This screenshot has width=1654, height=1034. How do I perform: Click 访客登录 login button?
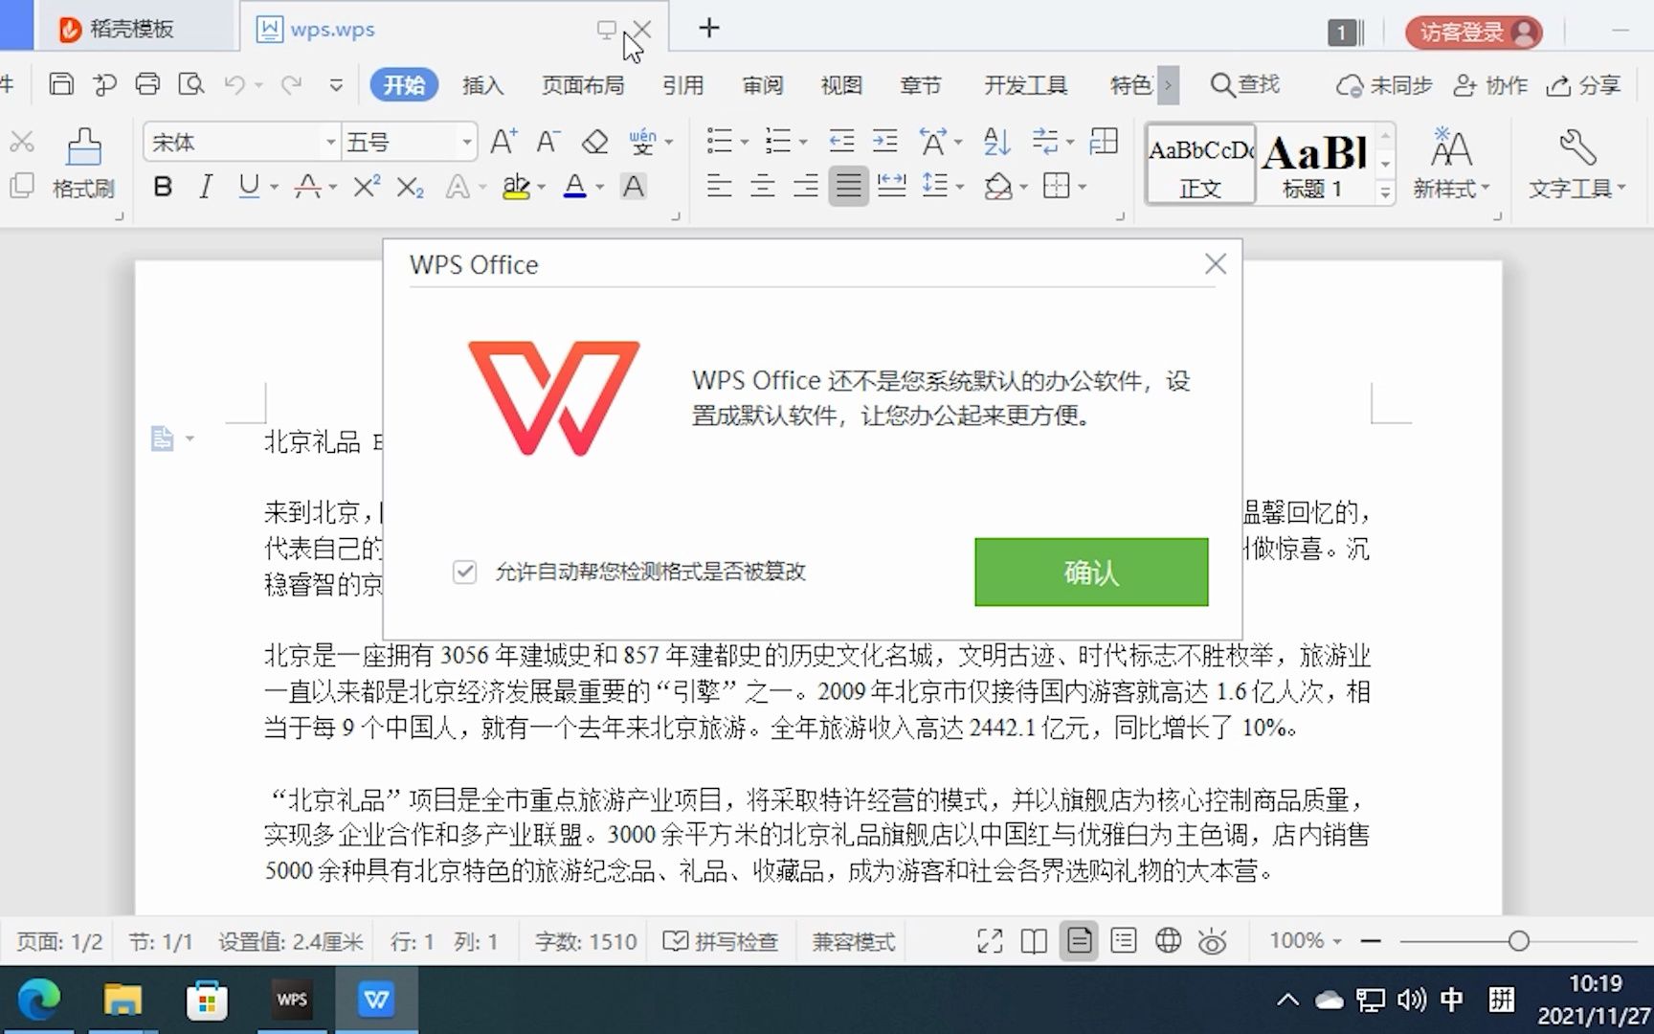point(1474,32)
